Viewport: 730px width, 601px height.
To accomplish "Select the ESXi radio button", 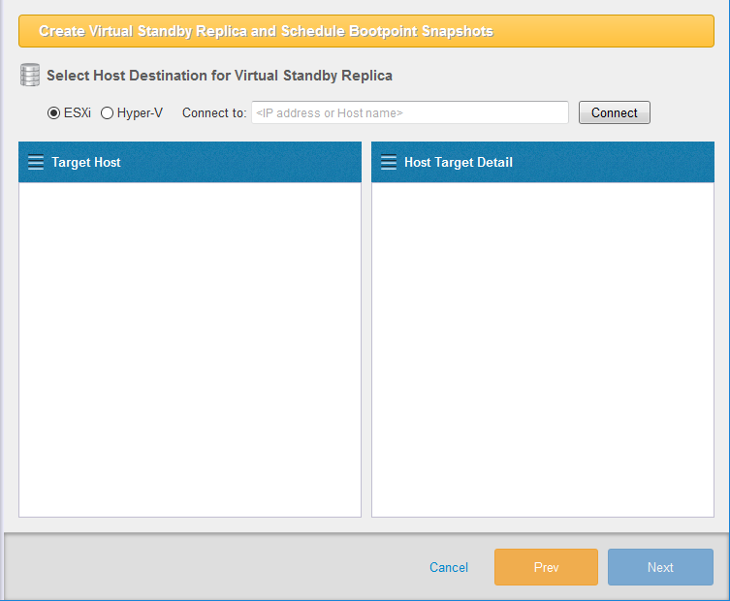I will click(53, 112).
